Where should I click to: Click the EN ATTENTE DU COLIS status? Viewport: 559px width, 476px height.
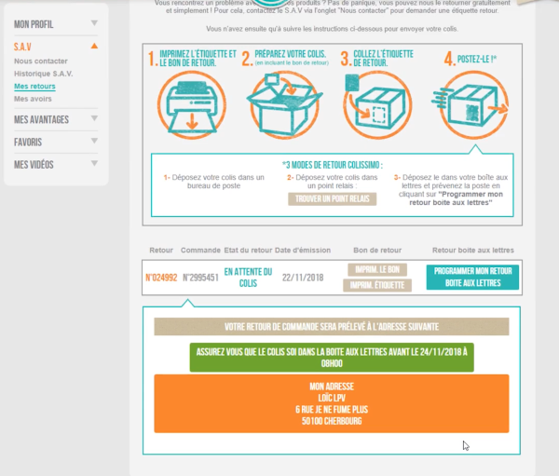click(248, 278)
